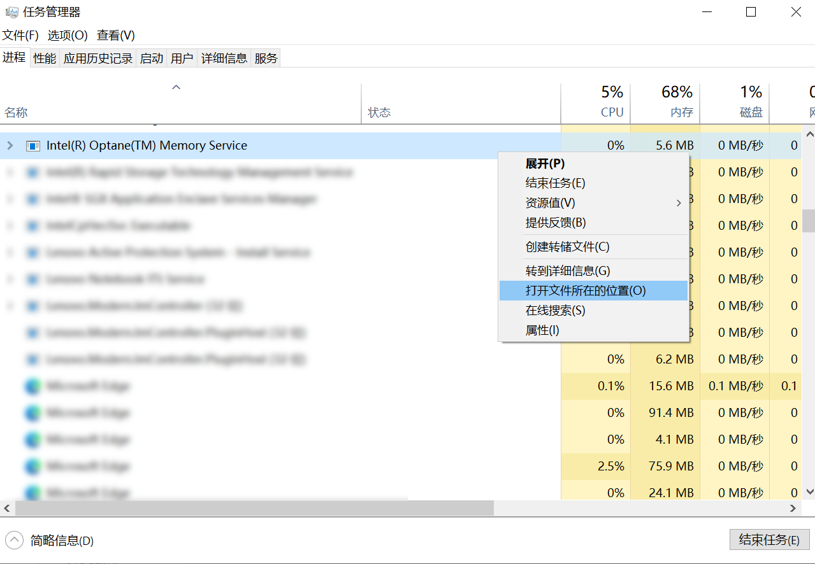This screenshot has width=815, height=564.
Task: Sort by the 名称 column header
Action: pyautogui.click(x=180, y=103)
